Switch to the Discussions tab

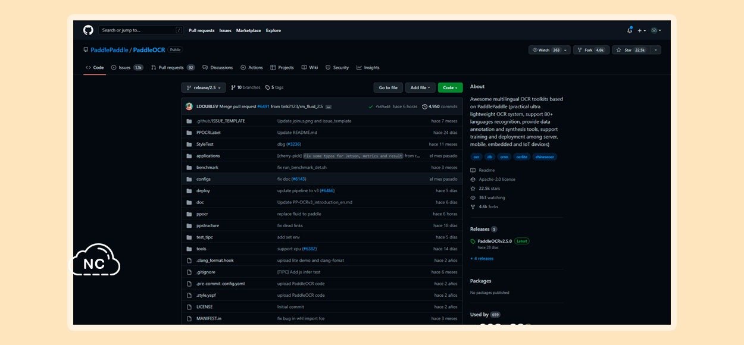pos(218,68)
